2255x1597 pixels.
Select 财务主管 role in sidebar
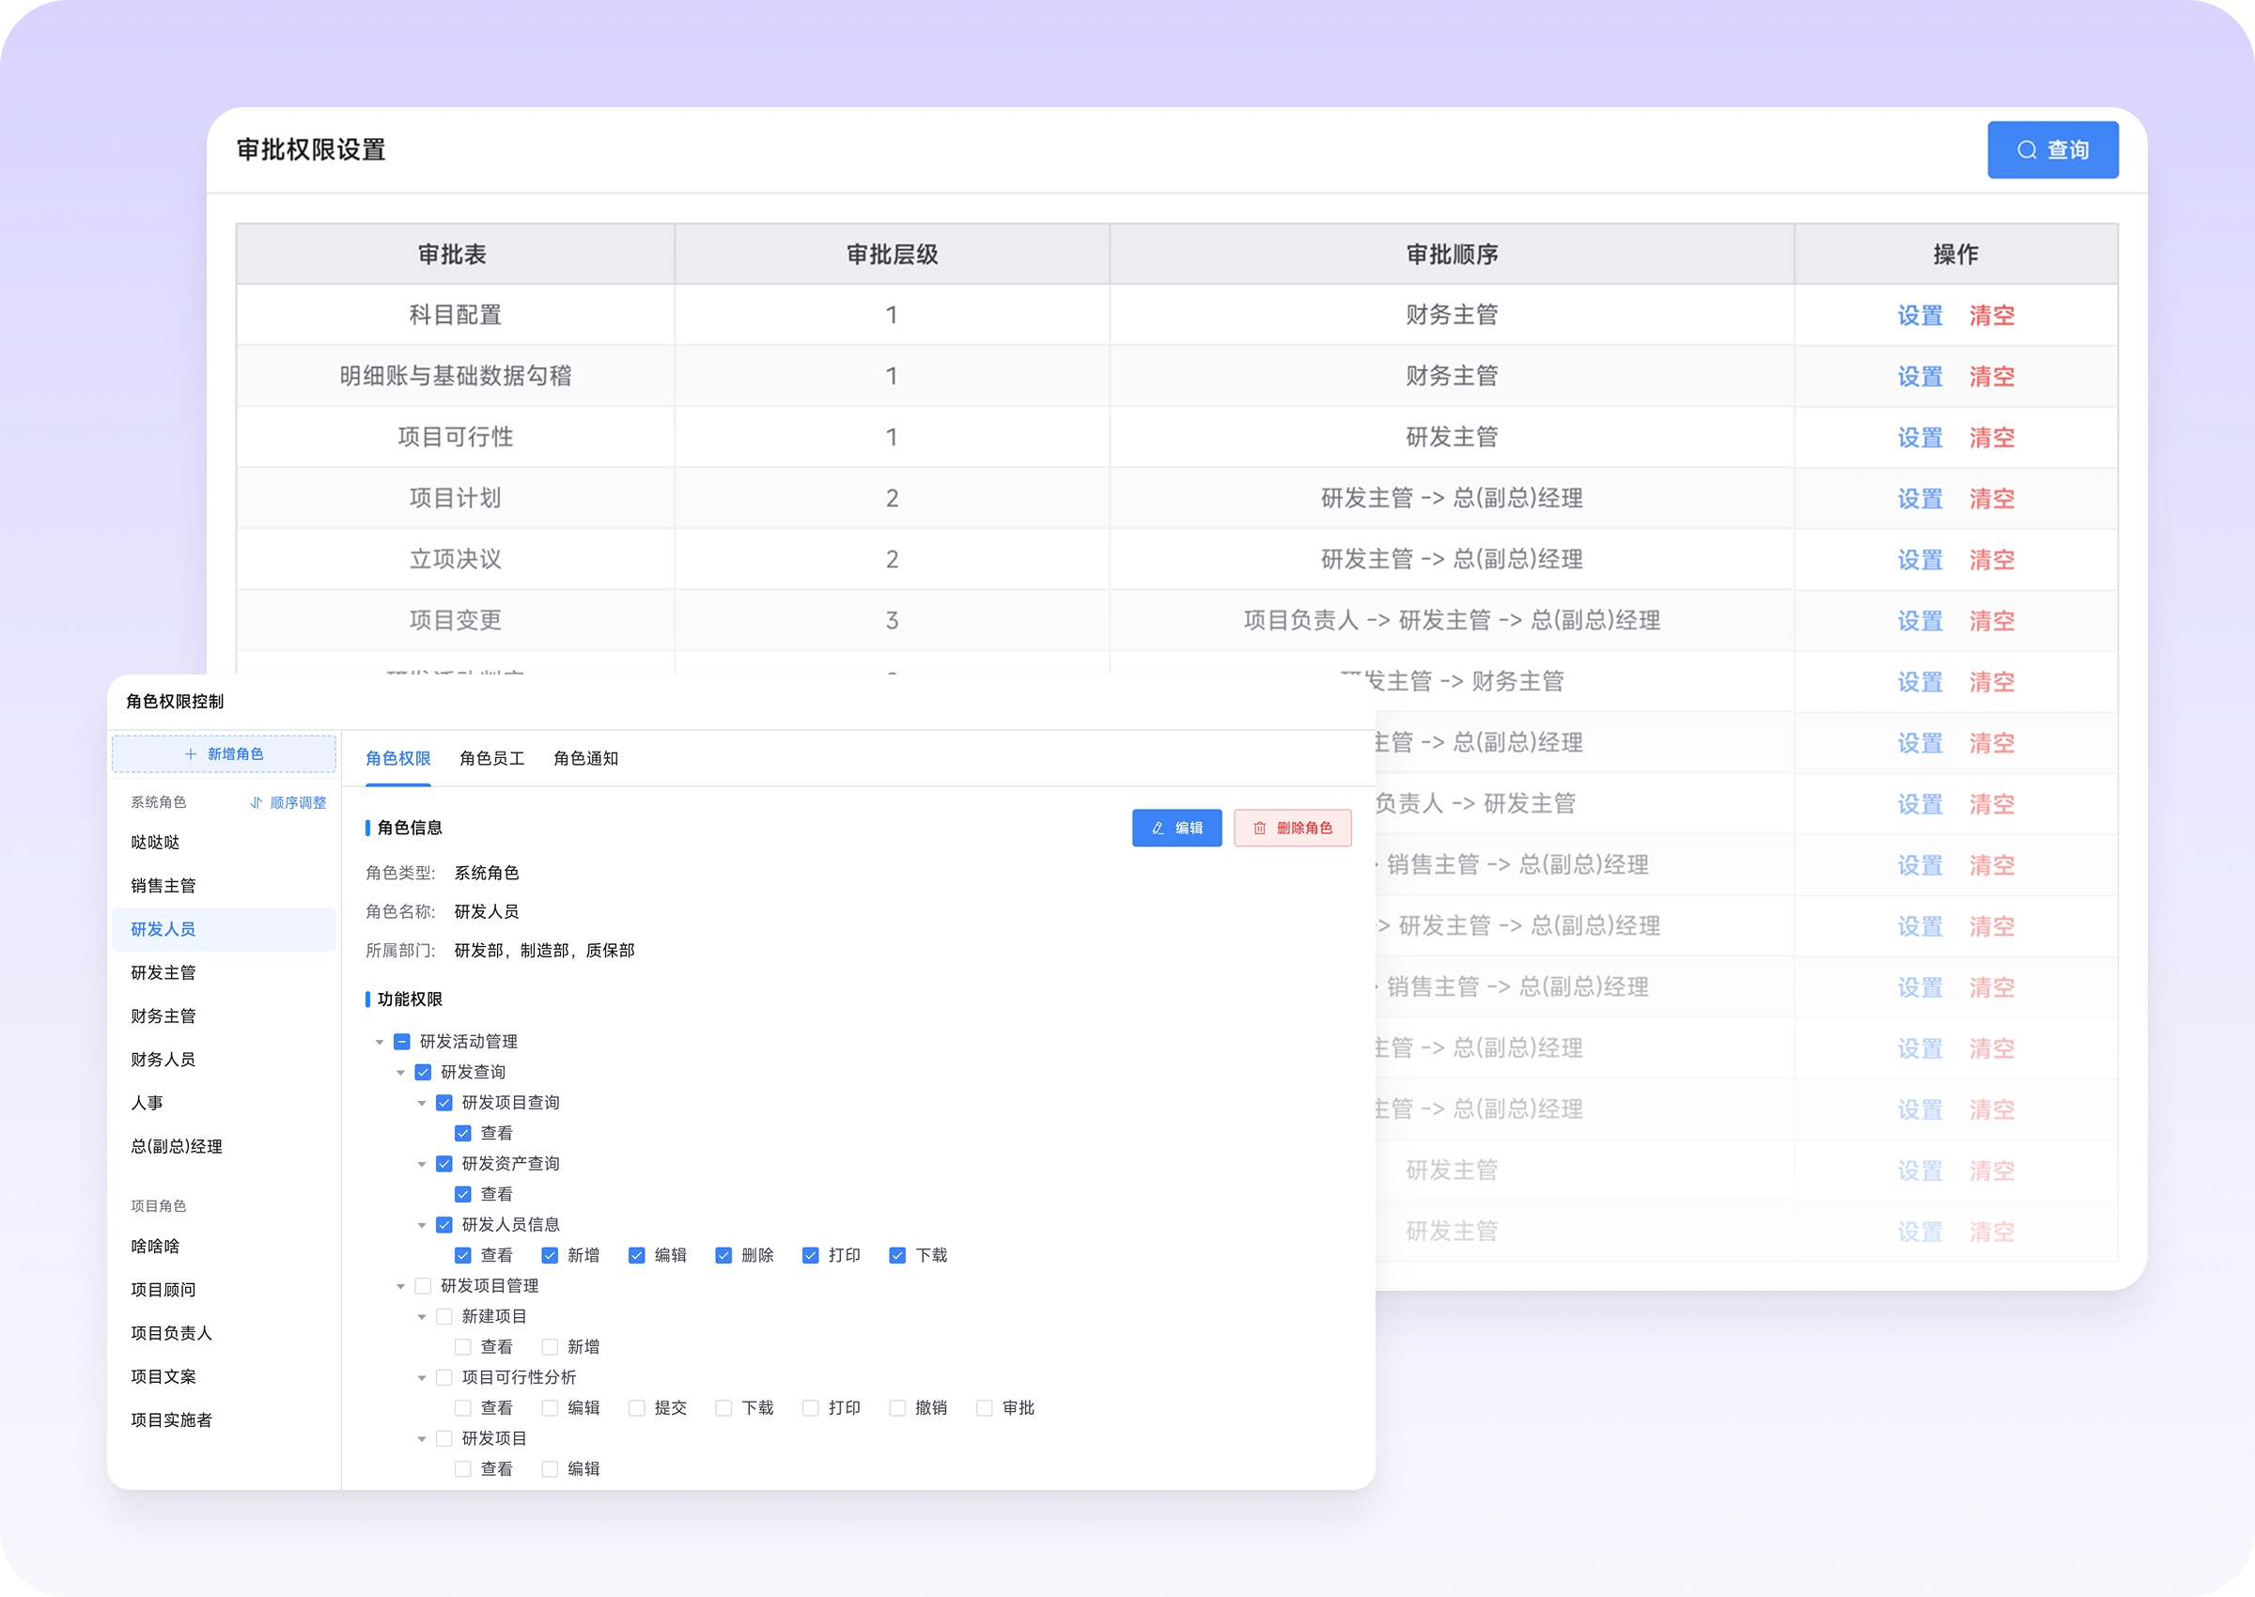(163, 1016)
